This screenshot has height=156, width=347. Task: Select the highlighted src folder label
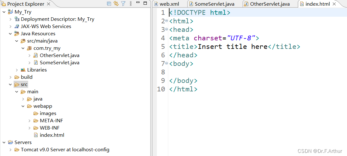[x=24, y=84]
